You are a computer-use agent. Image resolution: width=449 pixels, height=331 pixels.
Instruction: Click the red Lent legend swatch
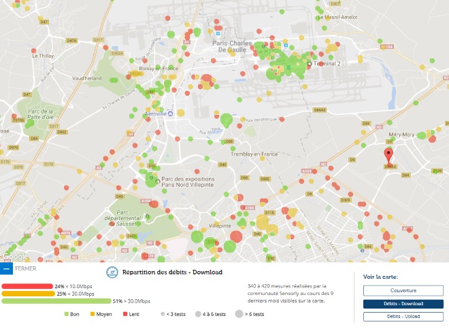click(x=125, y=315)
